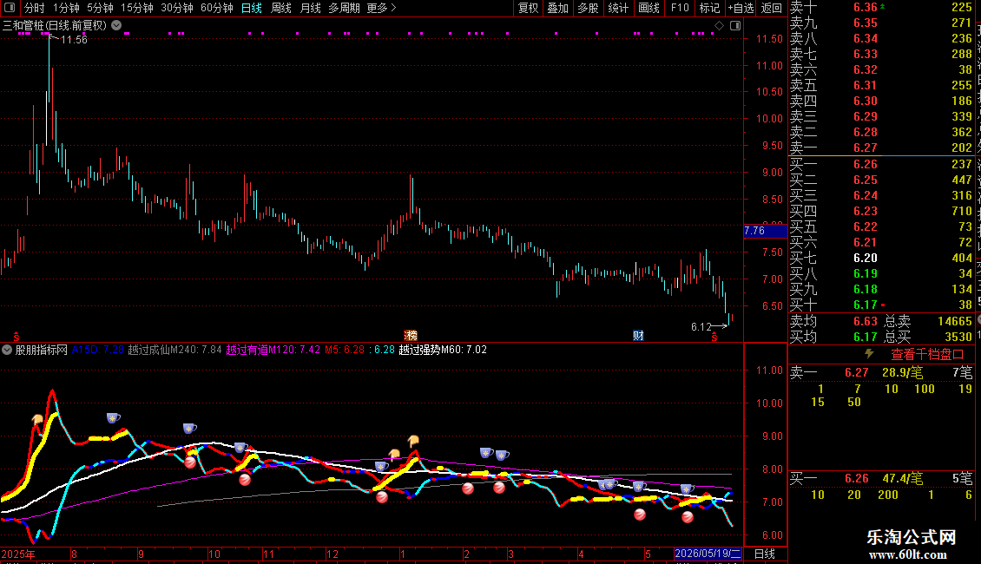Click the 买一 price 6.26 row
Image resolution: width=981 pixels, height=564 pixels.
click(x=881, y=164)
